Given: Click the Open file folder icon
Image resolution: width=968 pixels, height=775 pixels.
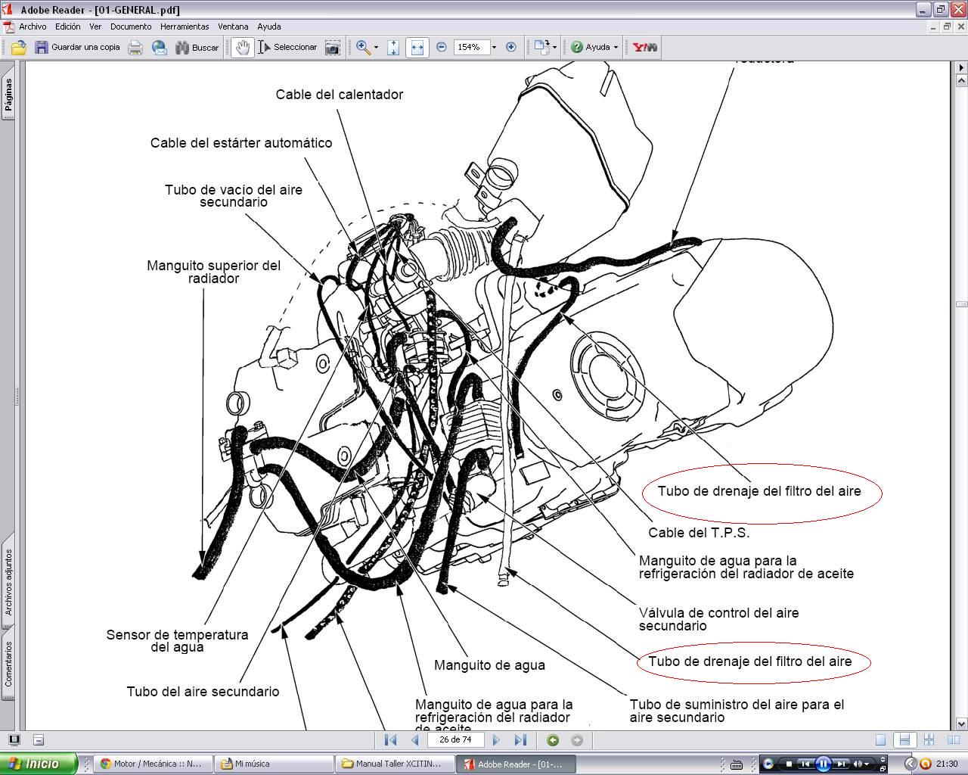Looking at the screenshot, I should click(x=18, y=47).
